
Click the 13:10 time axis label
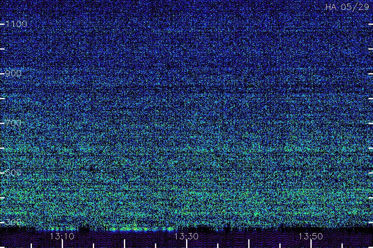(x=62, y=236)
